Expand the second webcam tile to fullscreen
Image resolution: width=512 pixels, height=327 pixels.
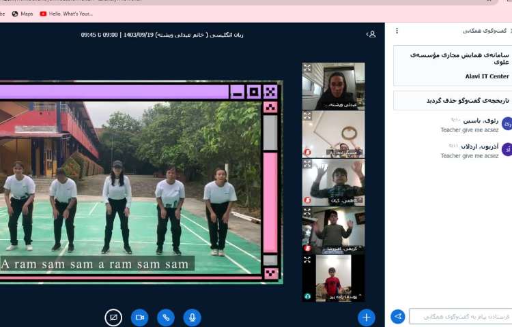click(x=308, y=116)
